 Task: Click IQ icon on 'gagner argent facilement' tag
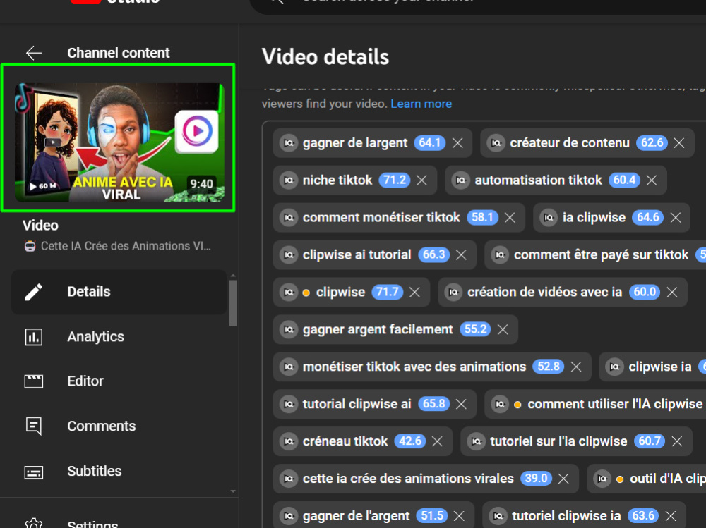point(289,330)
